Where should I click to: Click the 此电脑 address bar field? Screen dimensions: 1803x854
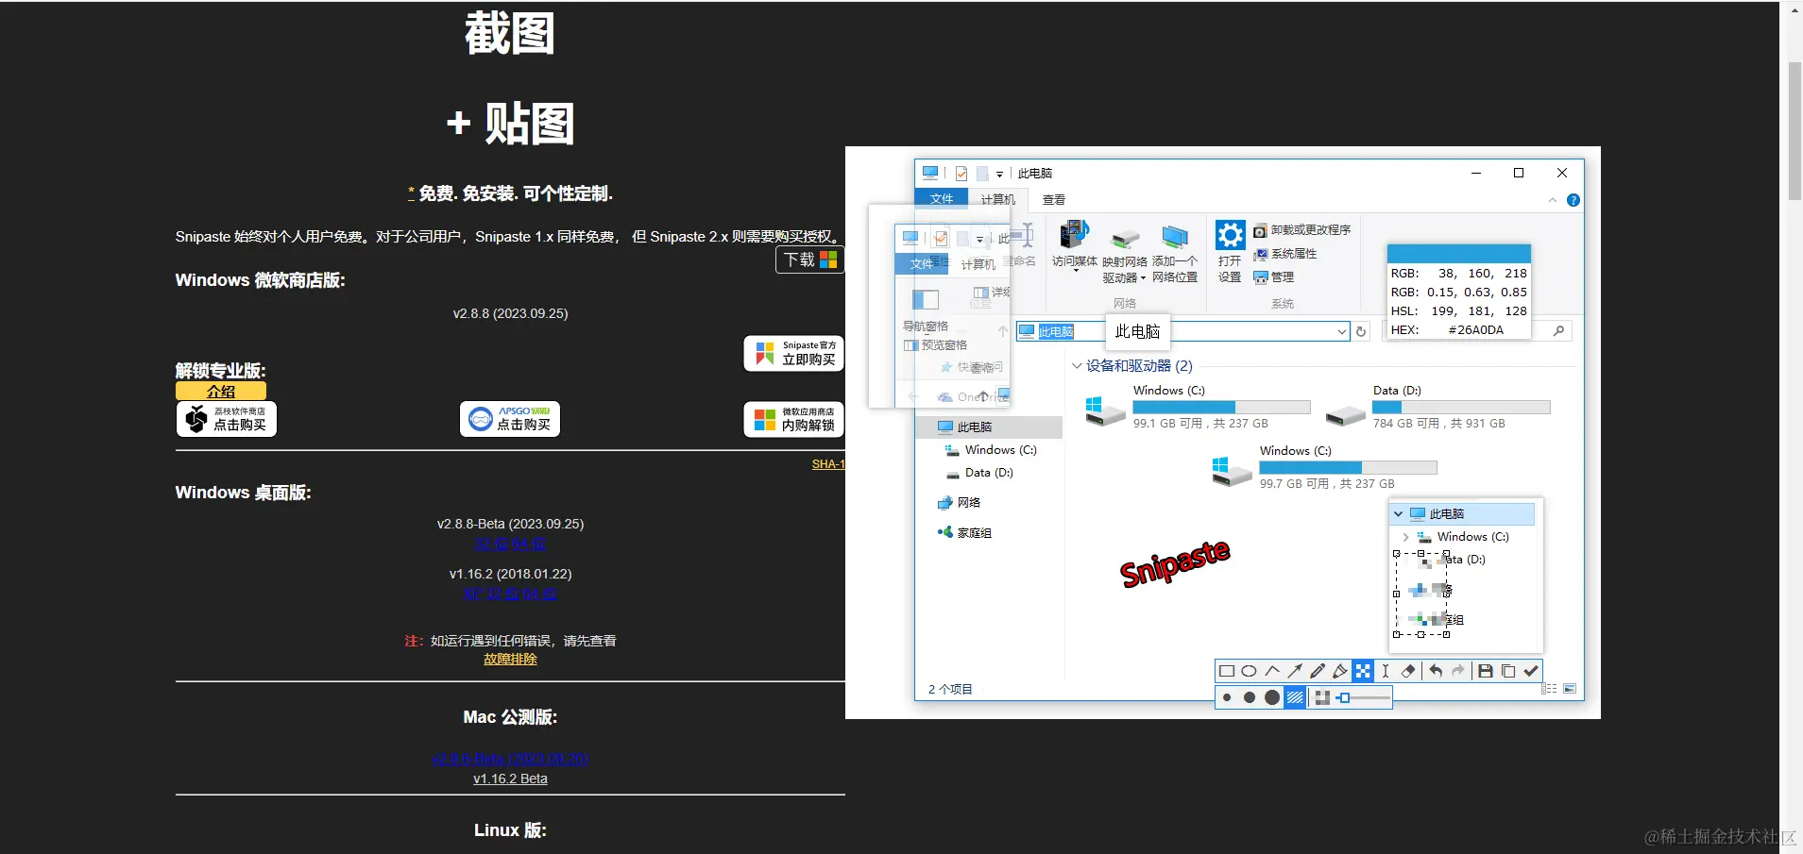1182,331
